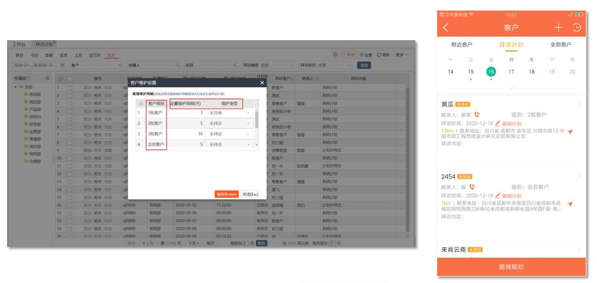
Task: Click the 下页 pagination link
Action: click(x=193, y=243)
